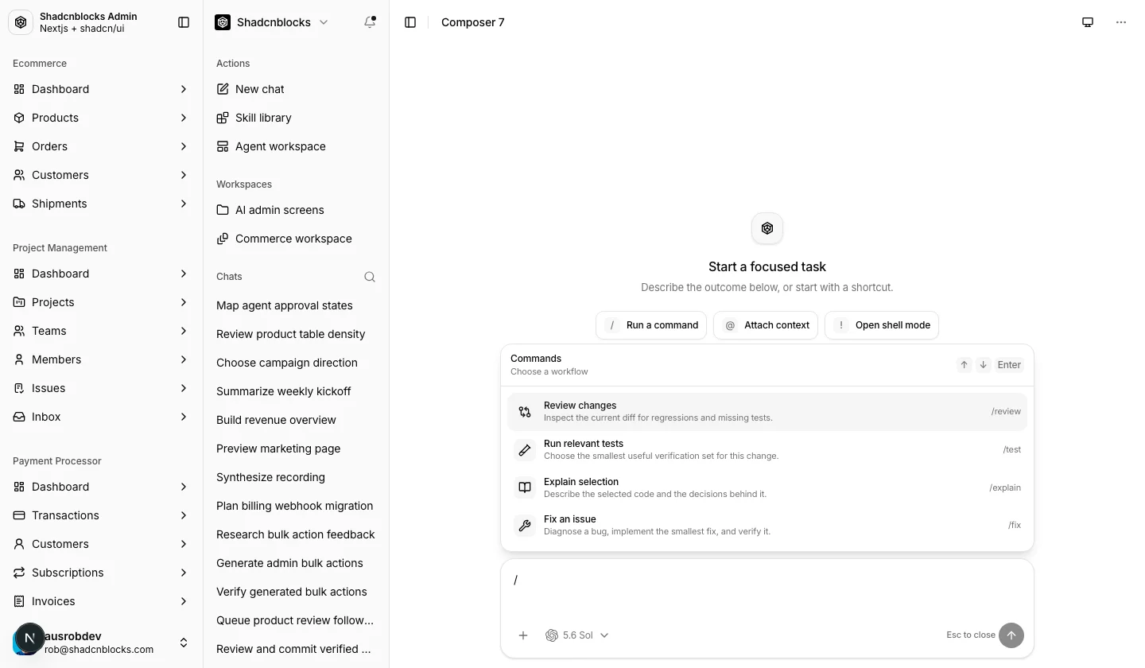Open the Skill library

(x=296, y=118)
